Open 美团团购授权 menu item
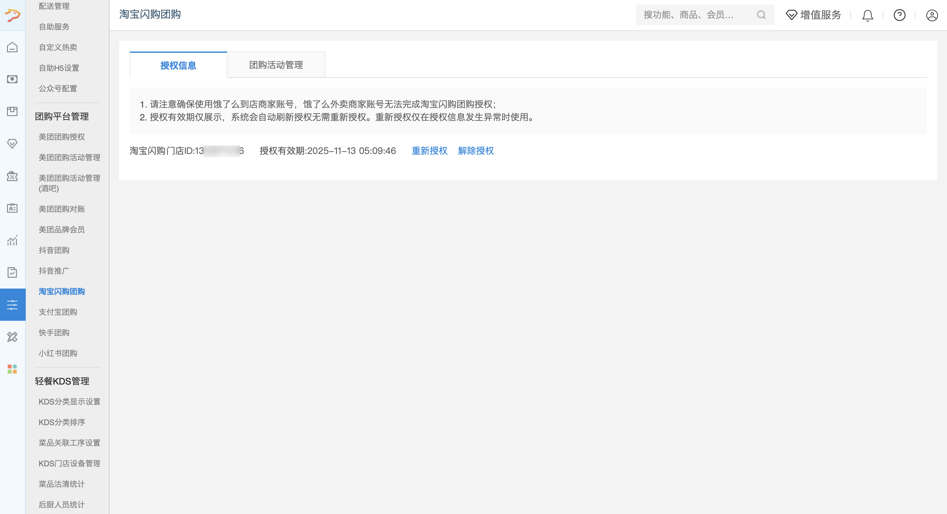The height and width of the screenshot is (514, 947). click(62, 137)
